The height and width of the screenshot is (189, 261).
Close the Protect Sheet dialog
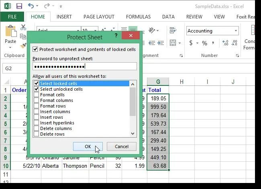130,35
